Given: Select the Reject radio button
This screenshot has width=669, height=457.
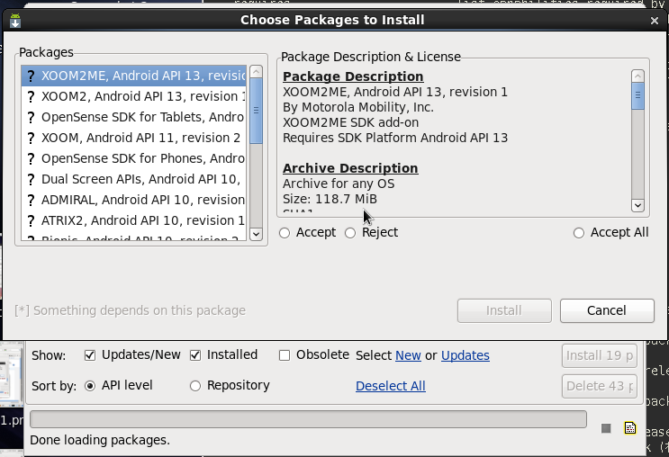Looking at the screenshot, I should pos(350,233).
